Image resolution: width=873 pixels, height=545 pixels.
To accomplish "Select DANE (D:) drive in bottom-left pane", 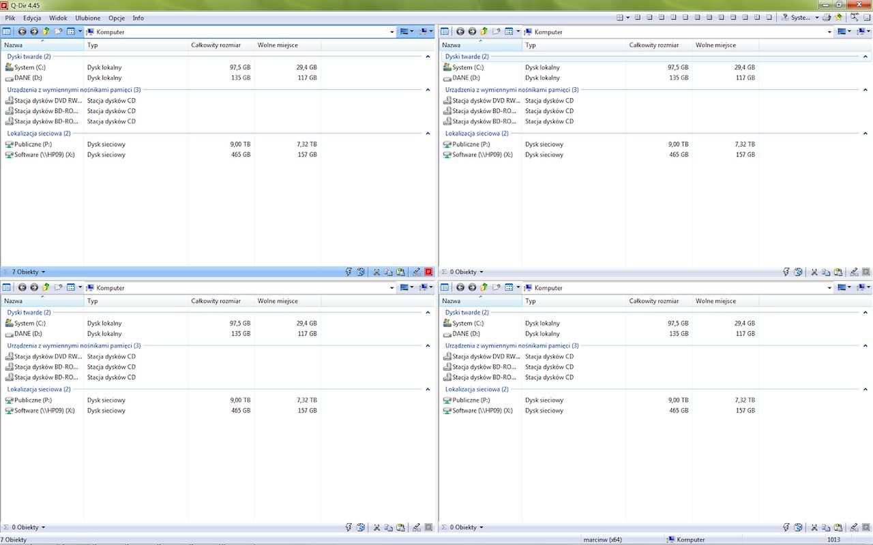I will [28, 334].
